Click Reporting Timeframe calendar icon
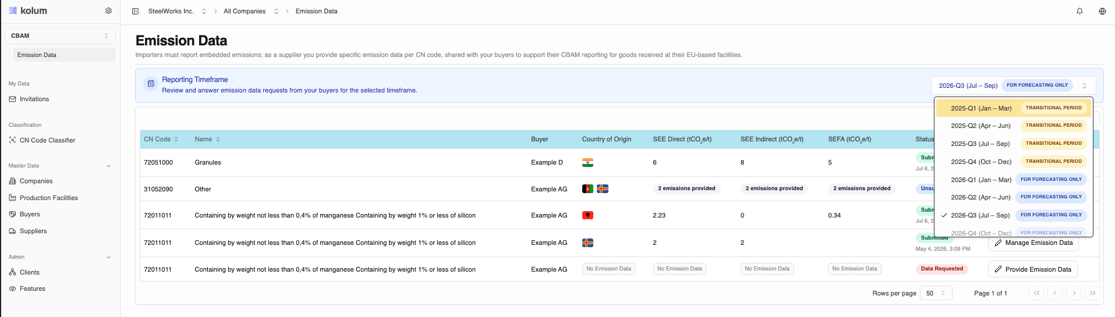 151,84
